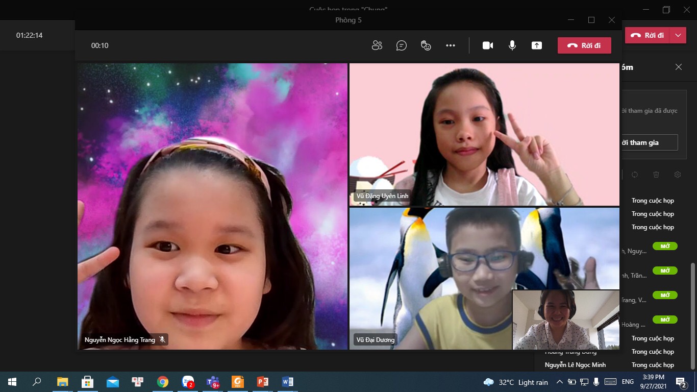Expand the dropdown arrow beside main Rời đi

tap(678, 35)
